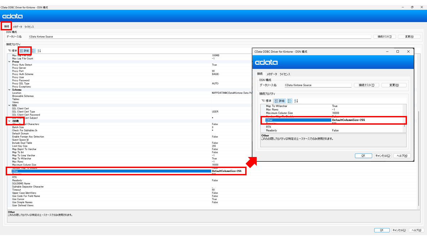Viewport: 427px width, 240px height.
Task: Select メタデータ tab in the smaller window
Action: pos(272,74)
